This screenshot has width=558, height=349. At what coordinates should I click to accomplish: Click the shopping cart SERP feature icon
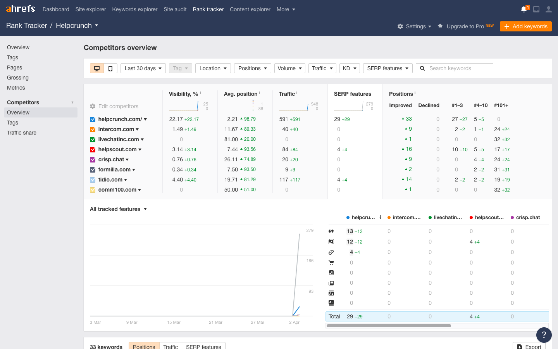(331, 263)
